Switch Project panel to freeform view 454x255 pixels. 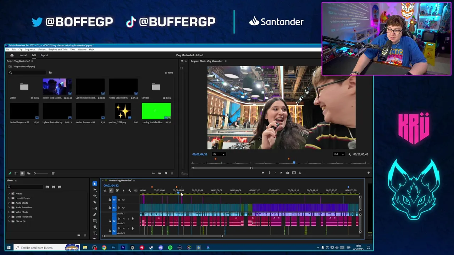(x=28, y=174)
